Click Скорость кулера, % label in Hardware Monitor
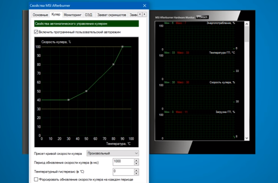This screenshot has width=278, height=183. point(222,82)
